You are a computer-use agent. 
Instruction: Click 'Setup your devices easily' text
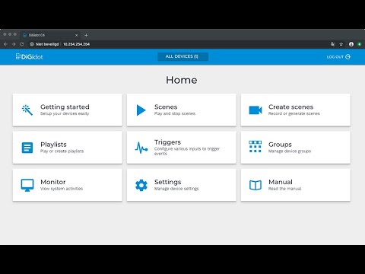click(x=65, y=113)
